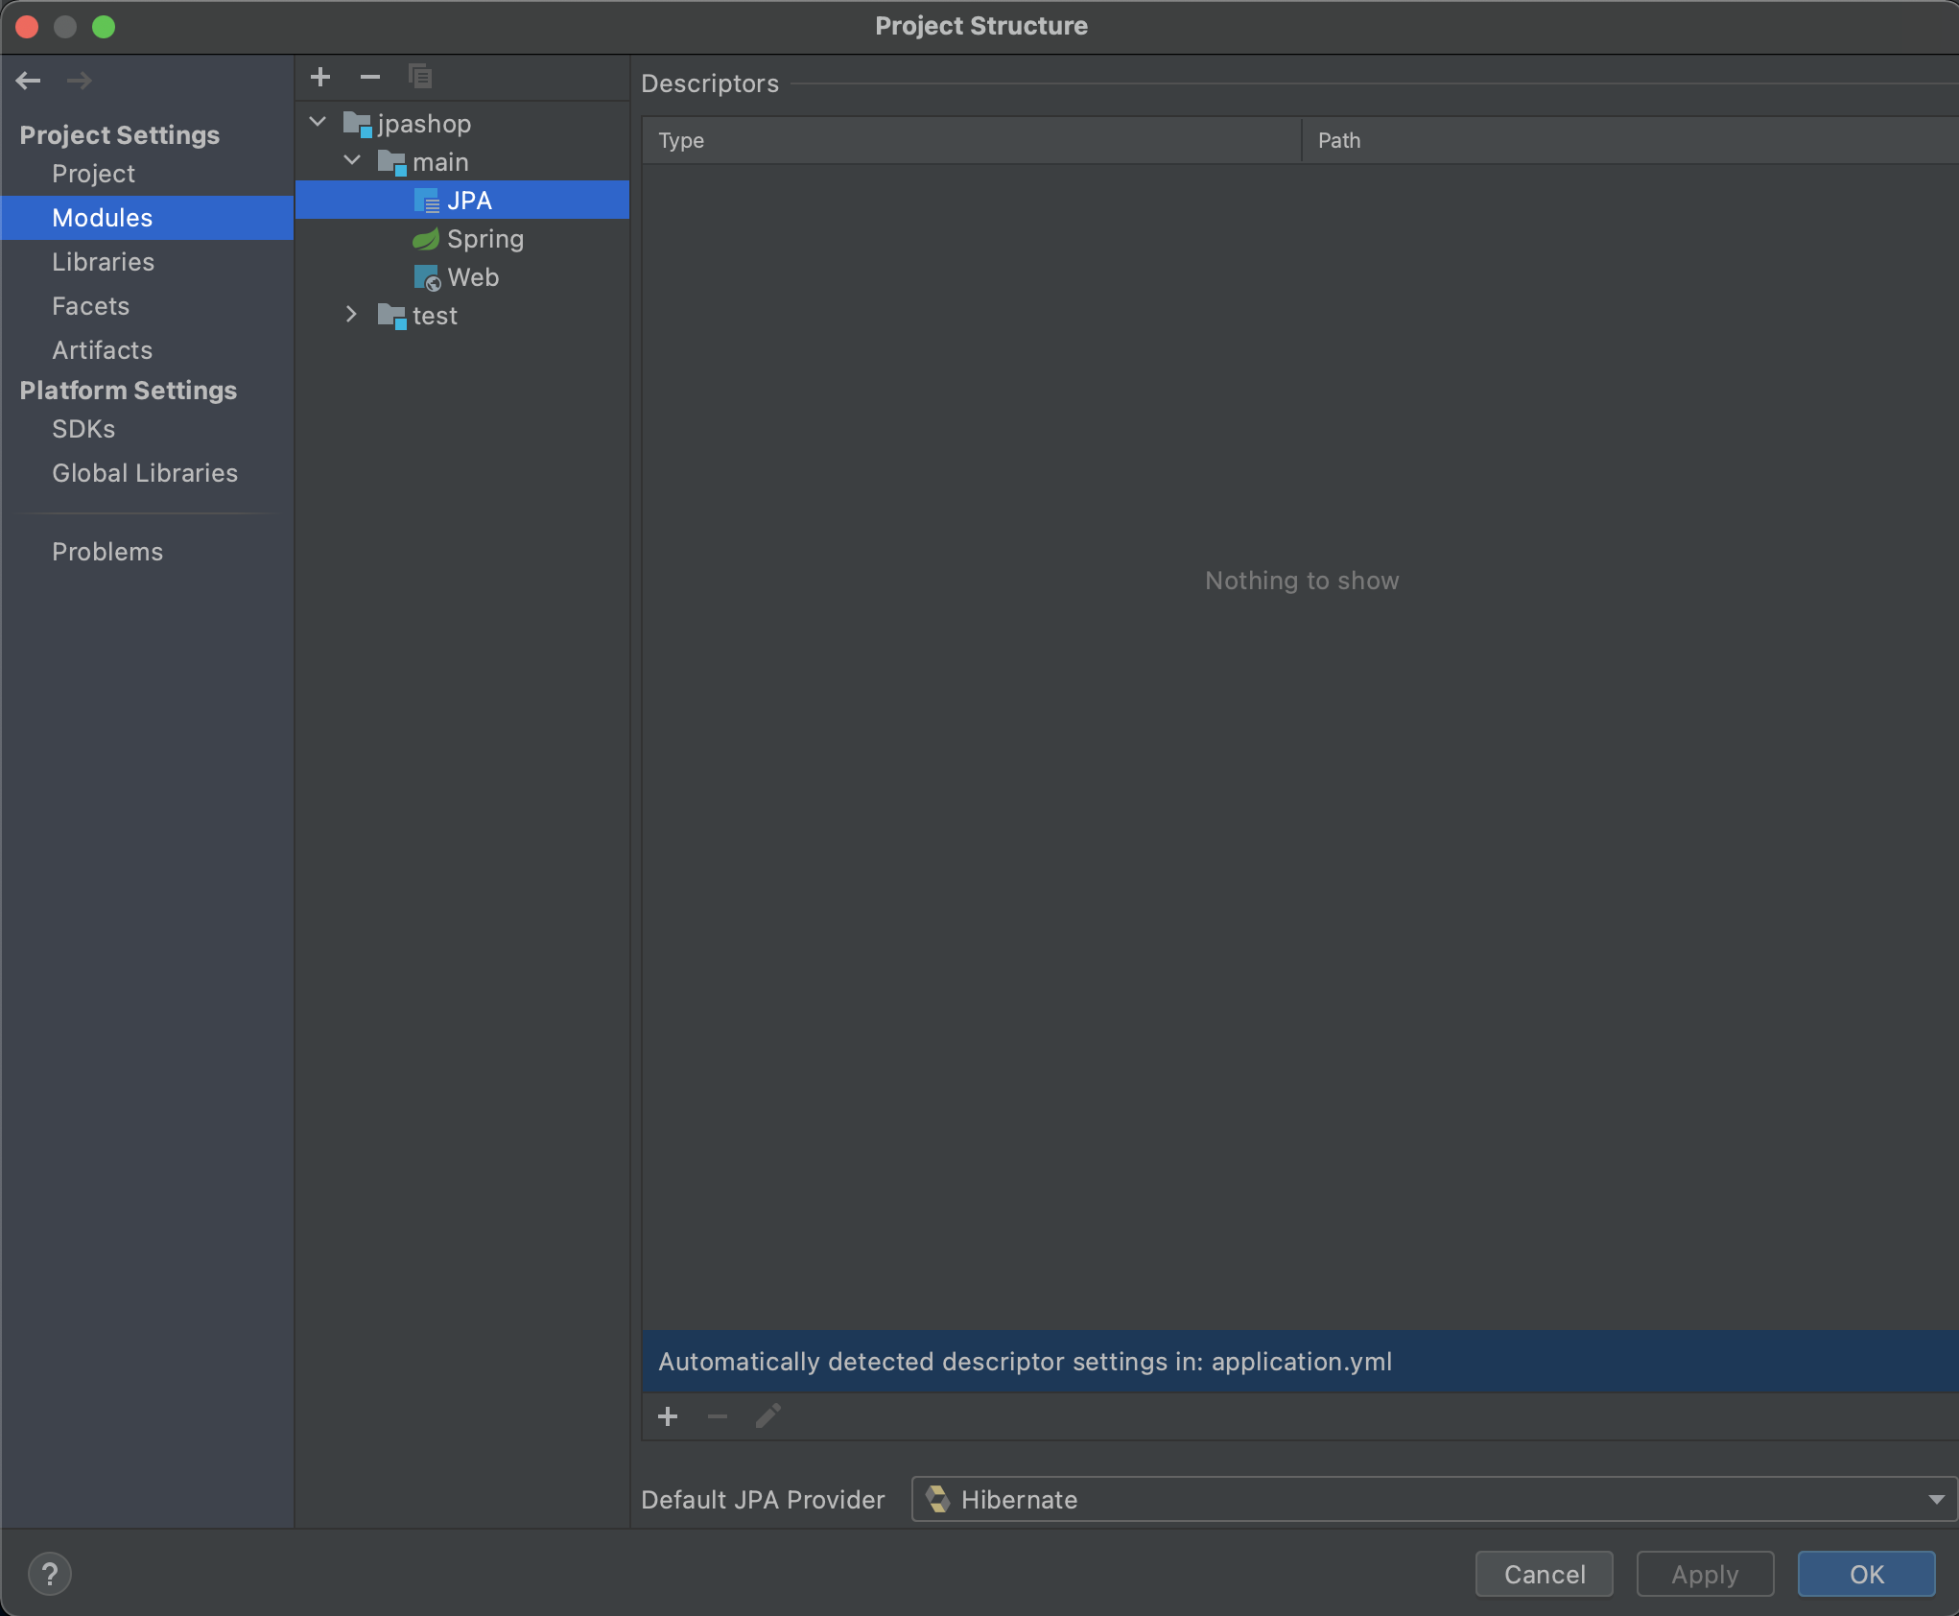The image size is (1959, 1616).
Task: Click the add module plus icon
Action: click(320, 77)
